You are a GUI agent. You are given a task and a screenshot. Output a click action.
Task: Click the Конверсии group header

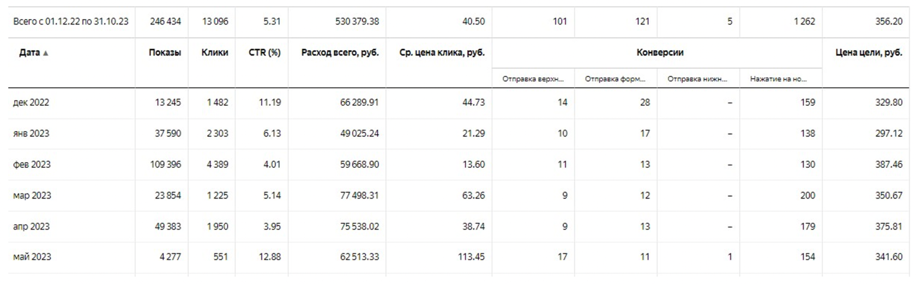(660, 53)
